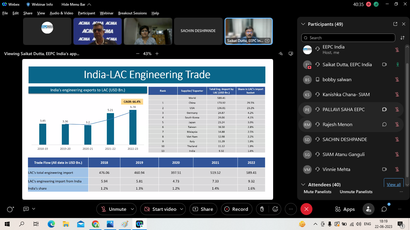
Task: Select the SACHIN DESHPANDE video tile
Action: (x=198, y=31)
